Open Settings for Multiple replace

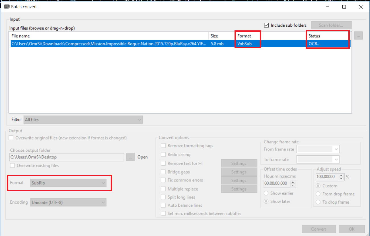click(x=239, y=189)
